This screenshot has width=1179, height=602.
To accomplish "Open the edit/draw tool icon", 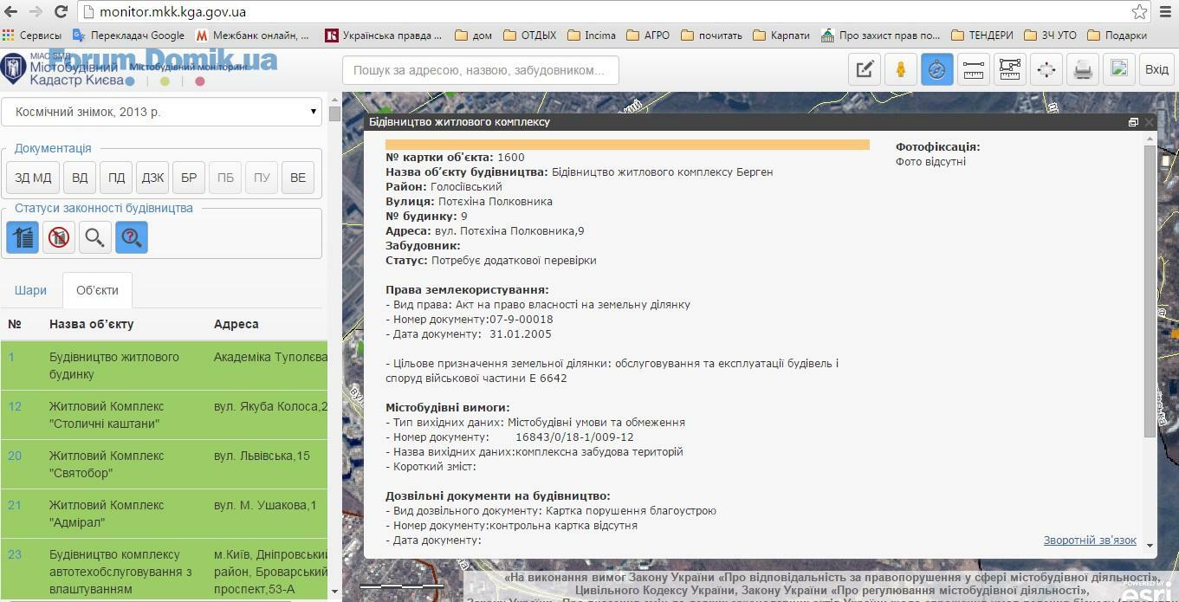I will pos(865,69).
